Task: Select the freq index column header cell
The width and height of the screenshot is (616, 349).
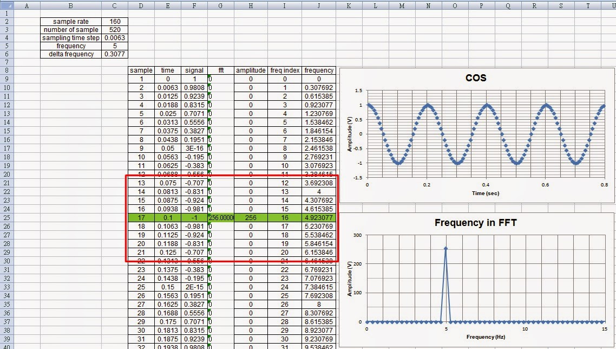Action: click(284, 70)
